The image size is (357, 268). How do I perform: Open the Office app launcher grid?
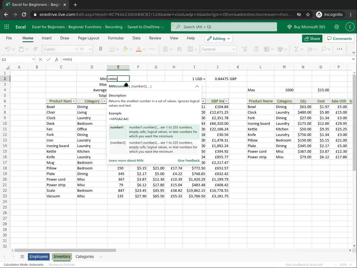[7, 27]
